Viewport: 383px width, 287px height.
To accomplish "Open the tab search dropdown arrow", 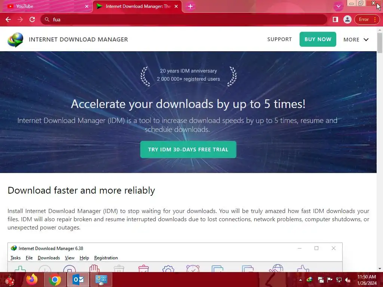I will pyautogui.click(x=338, y=6).
